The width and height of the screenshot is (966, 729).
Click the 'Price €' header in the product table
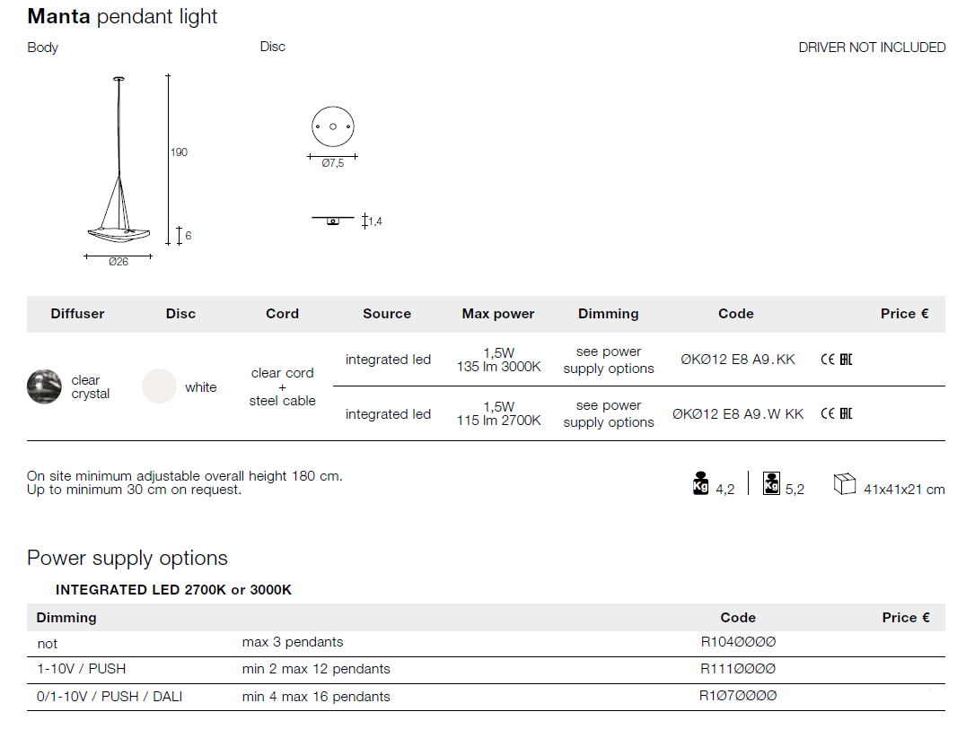point(904,314)
